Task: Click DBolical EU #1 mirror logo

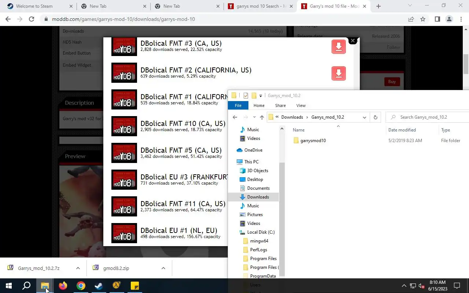Action: coord(124,233)
